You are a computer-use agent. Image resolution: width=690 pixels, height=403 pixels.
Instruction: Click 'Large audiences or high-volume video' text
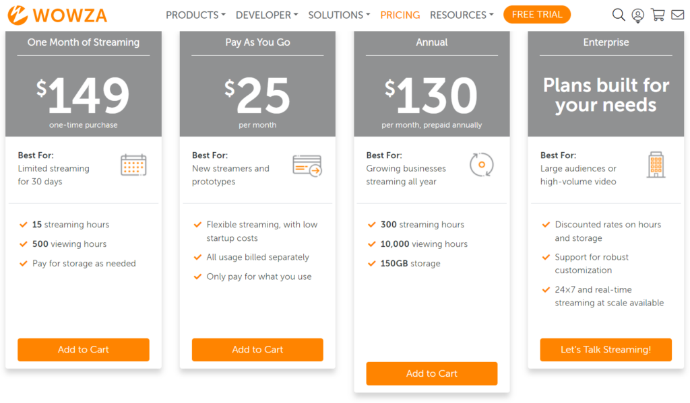[578, 175]
